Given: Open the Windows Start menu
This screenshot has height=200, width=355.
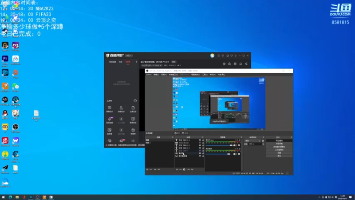Looking at the screenshot, I should (x=3, y=197).
